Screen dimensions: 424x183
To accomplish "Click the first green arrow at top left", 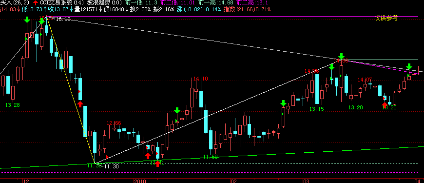I will (27, 20).
